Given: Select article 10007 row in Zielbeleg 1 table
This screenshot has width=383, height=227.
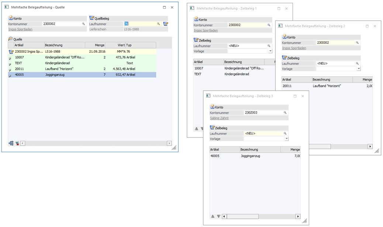Looking at the screenshot, I should tap(234, 68).
